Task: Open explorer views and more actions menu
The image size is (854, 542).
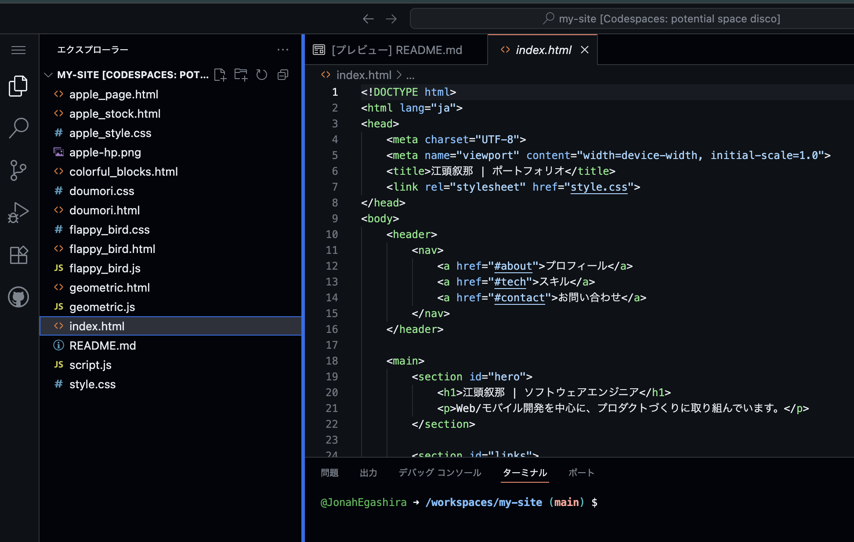Action: (283, 50)
